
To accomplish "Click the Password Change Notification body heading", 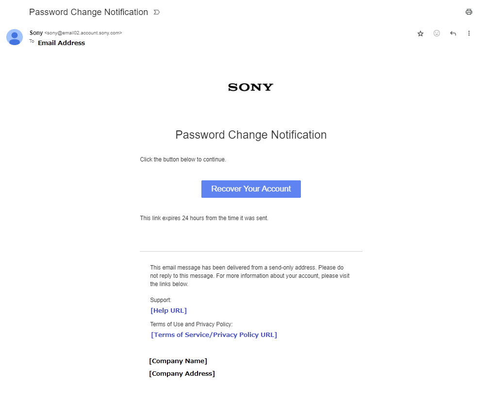I will tap(251, 135).
